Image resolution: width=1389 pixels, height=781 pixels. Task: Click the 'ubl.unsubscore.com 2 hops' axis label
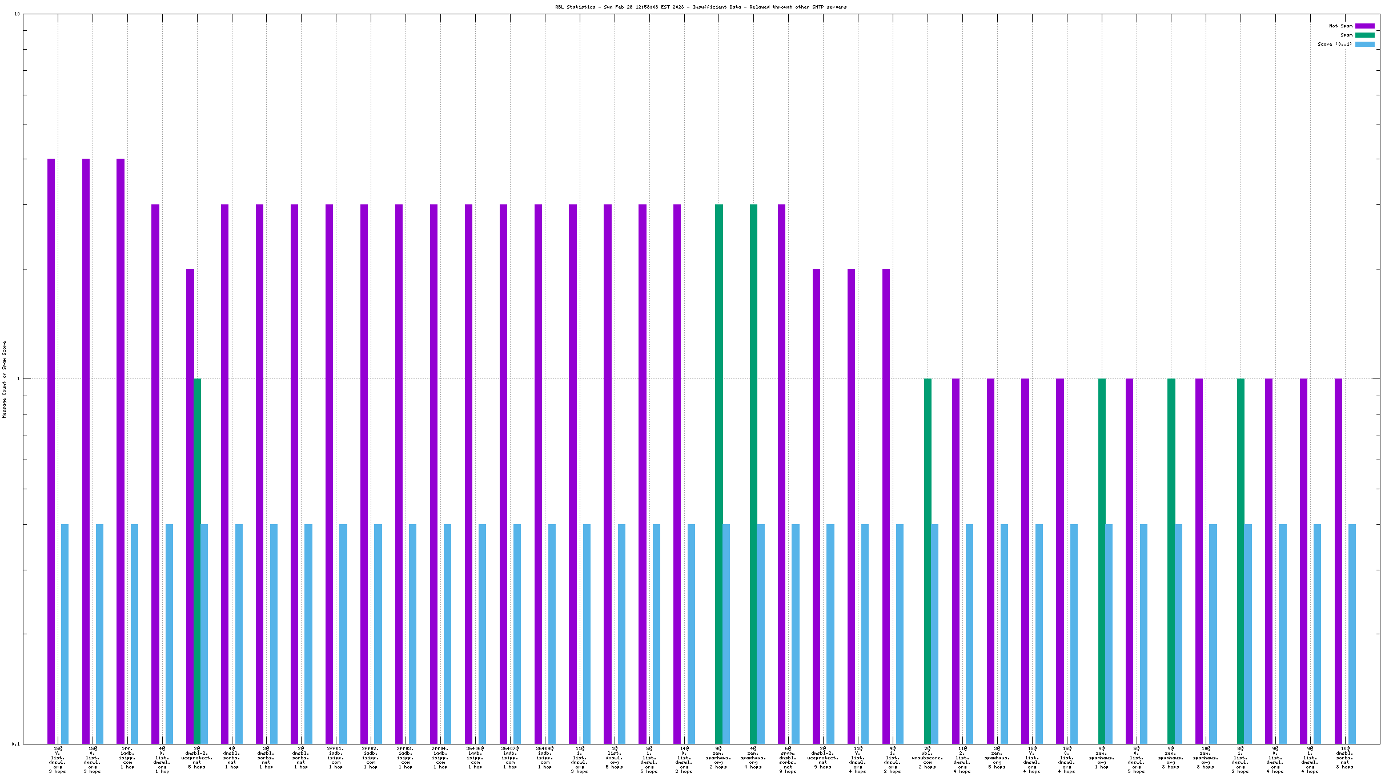[x=928, y=758]
